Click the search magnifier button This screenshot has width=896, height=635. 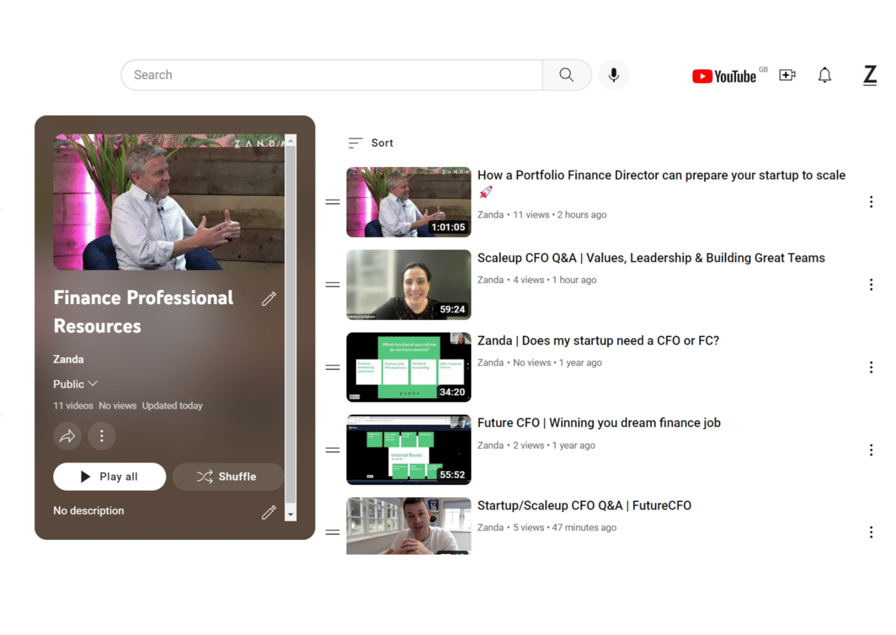click(567, 75)
